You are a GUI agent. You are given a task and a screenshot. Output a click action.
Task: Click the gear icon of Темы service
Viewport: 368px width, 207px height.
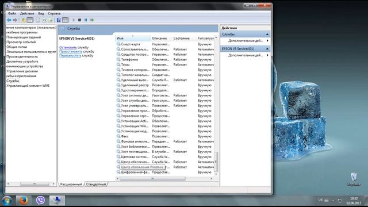118,64
